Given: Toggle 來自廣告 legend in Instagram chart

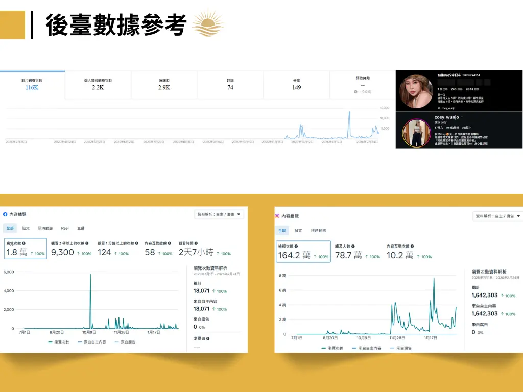Looking at the screenshot, I should 400,348.
